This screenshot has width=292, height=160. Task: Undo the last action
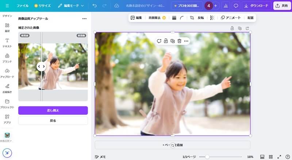95,6
